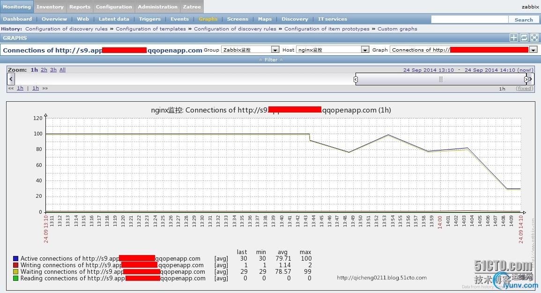Click green swatch for Reading connections
The image size is (541, 293).
point(15,278)
